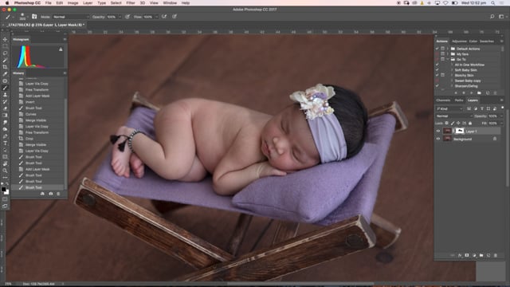Click Layer 1 mask thumbnail
510x287 pixels.
click(460, 131)
